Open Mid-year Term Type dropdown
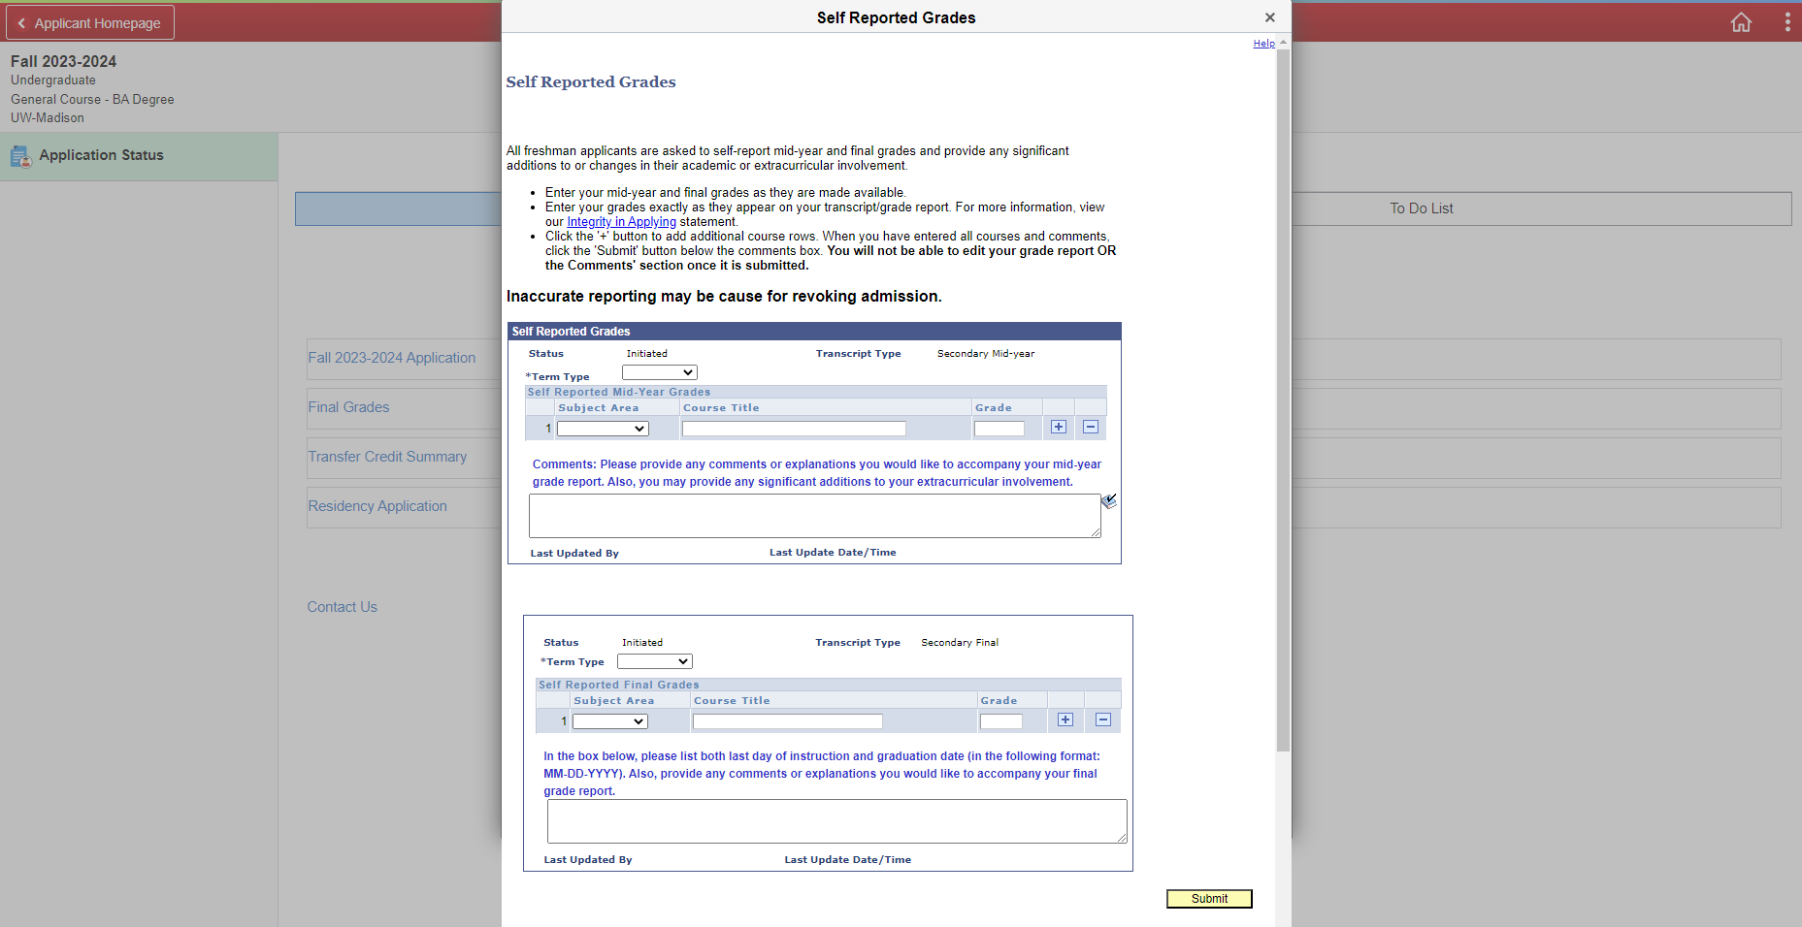Viewport: 1802px width, 927px height. click(x=660, y=372)
